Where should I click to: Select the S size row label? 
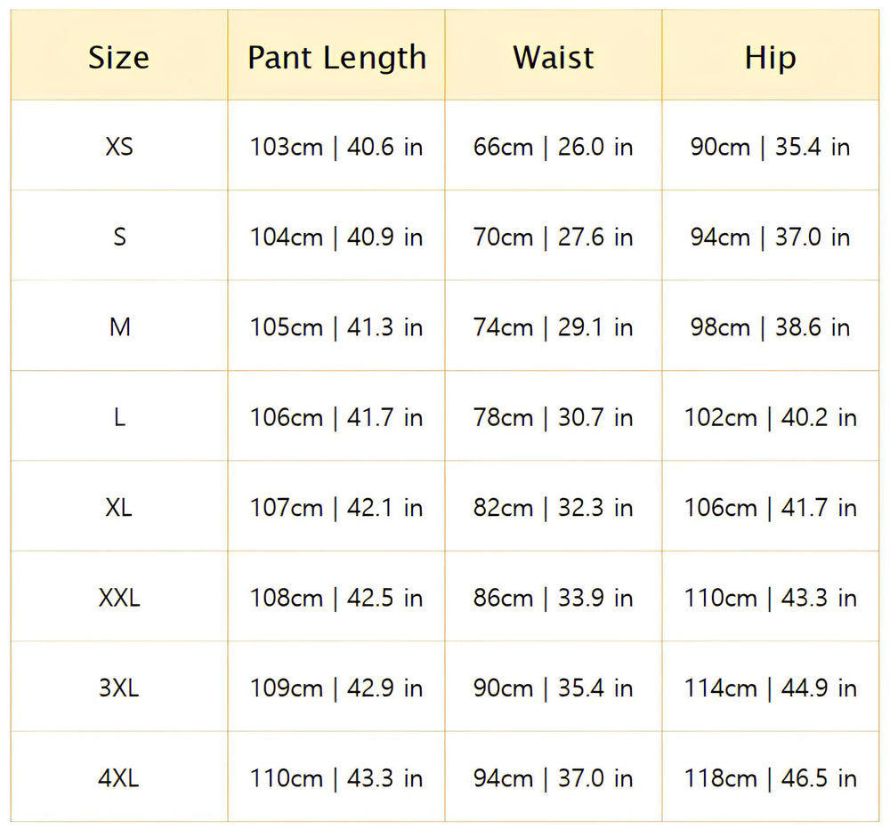(x=118, y=237)
